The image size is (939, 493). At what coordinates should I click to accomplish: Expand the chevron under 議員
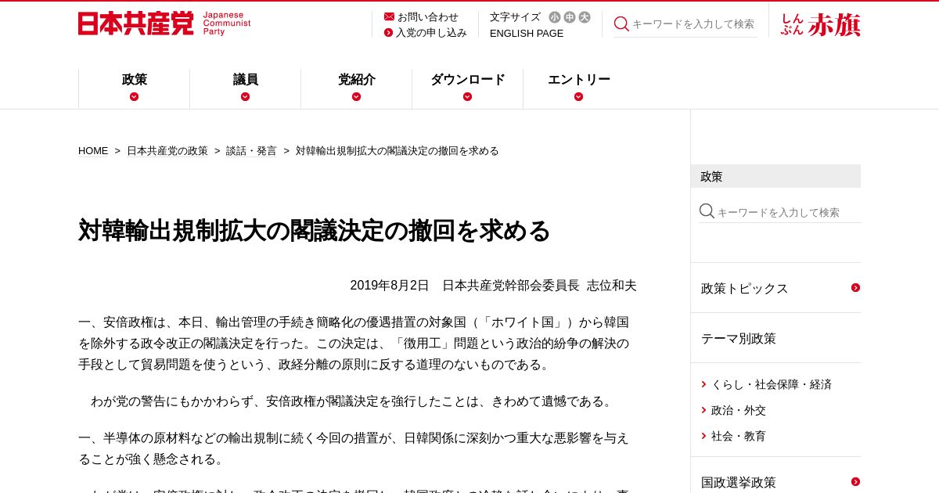(246, 96)
